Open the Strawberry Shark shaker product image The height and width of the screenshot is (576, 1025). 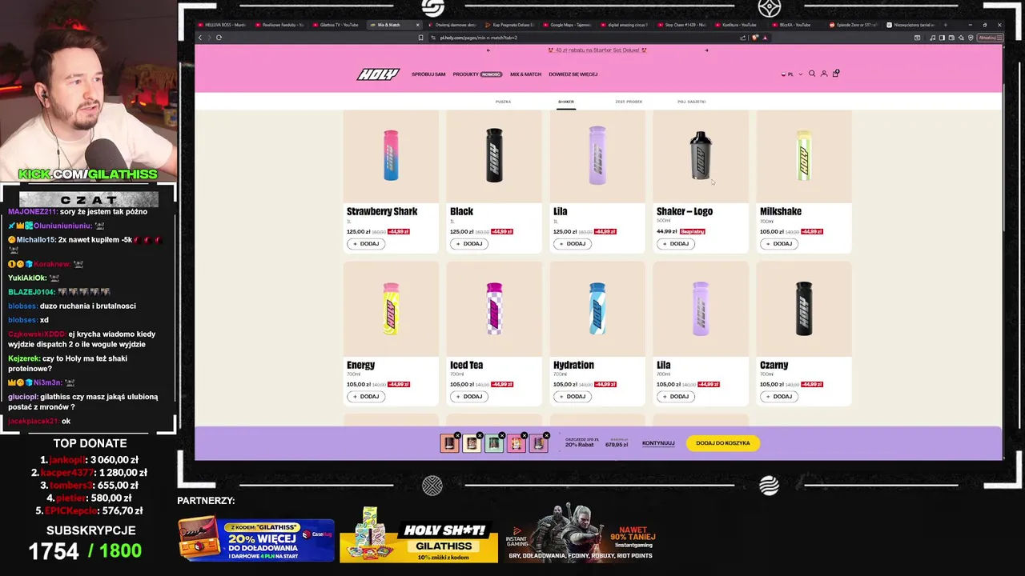[x=391, y=156]
